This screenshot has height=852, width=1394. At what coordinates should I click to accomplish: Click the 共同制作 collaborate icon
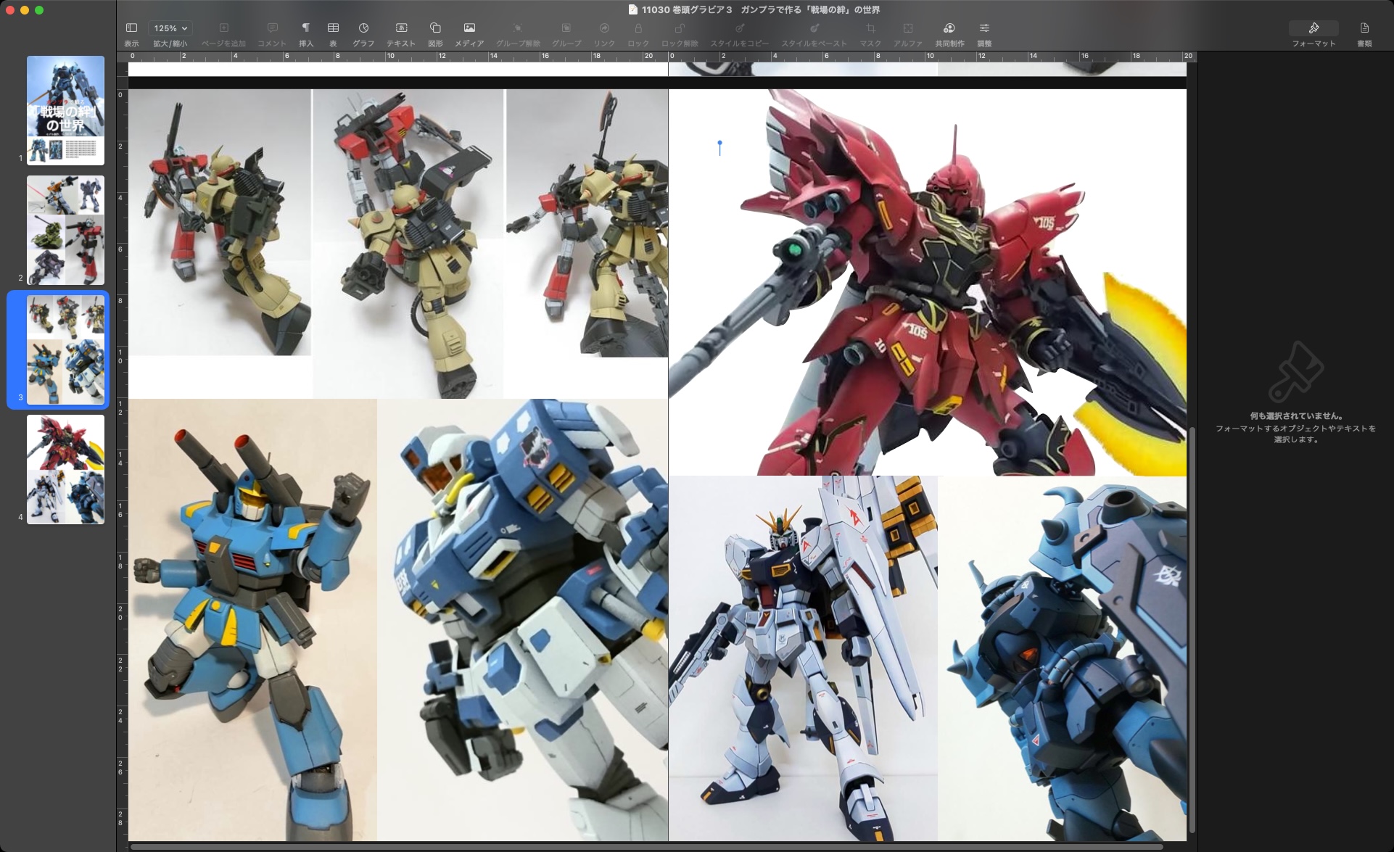[949, 28]
